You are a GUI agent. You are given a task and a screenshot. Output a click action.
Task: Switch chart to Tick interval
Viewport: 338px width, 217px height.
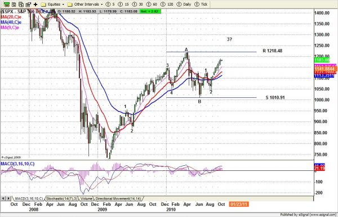coord(201,4)
